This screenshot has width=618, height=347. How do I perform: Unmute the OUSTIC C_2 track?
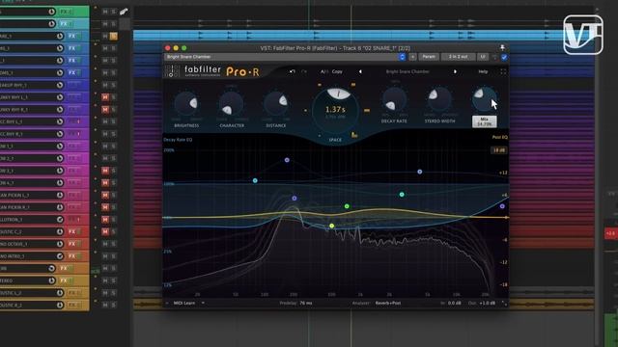click(x=105, y=231)
